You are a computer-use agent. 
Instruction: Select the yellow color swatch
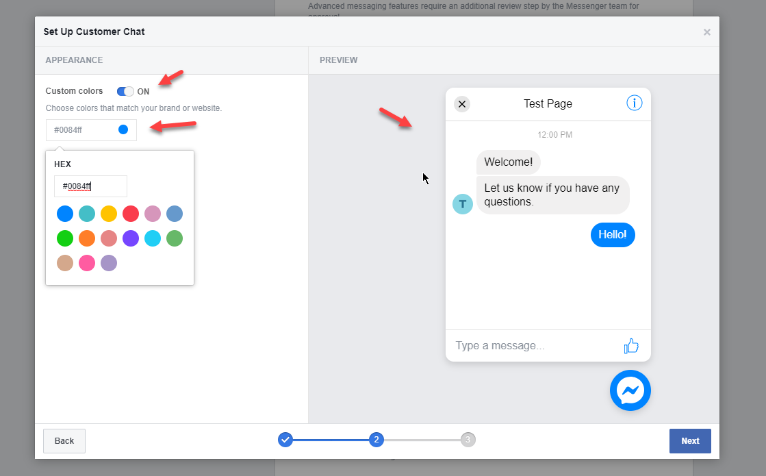(x=109, y=213)
